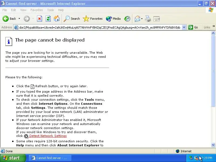Click the text Please try the following
Image resolution: width=216 pixels, height=162 pixels.
(x=24, y=77)
